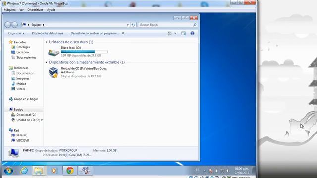
Task: Click the network tray icon
Action: point(222,171)
